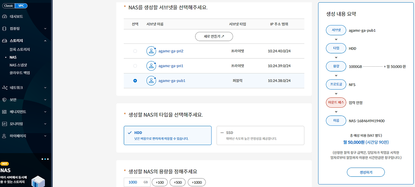
Task: Click the dashboard icon in sidebar
Action: click(x=5, y=16)
